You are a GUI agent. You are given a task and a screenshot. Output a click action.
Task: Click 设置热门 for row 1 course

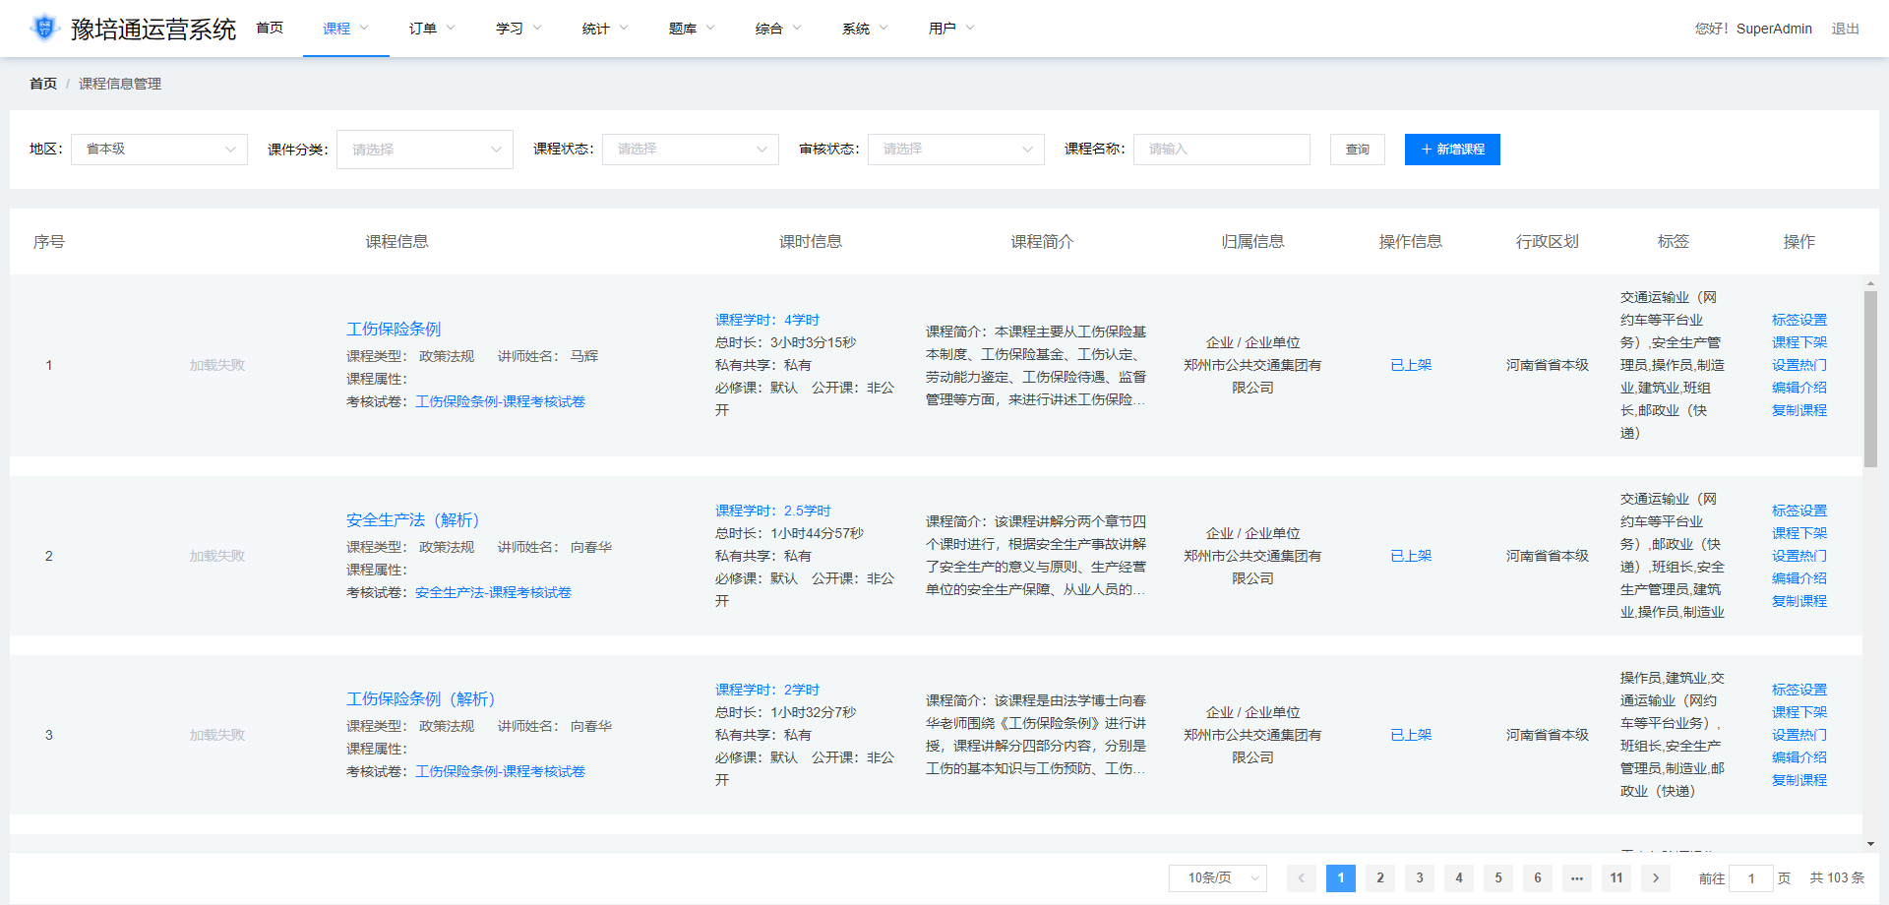coord(1799,365)
